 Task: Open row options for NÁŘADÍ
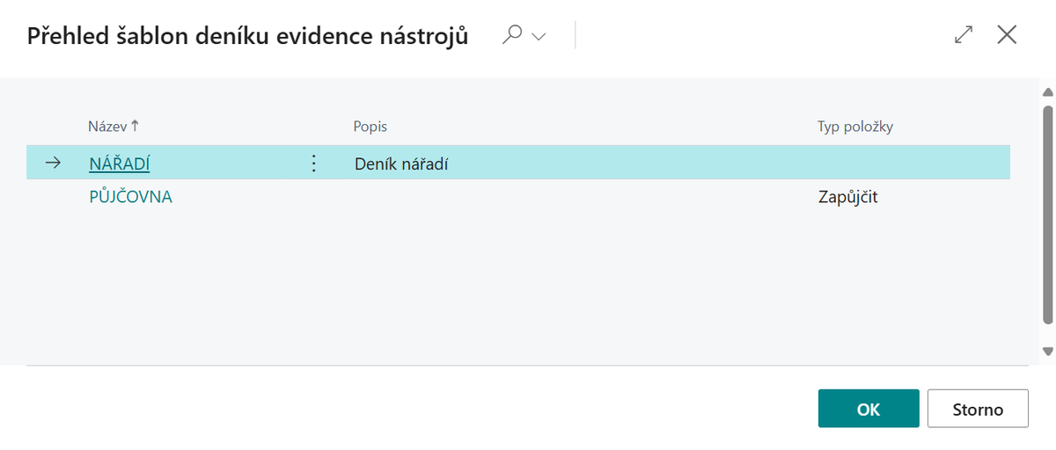(x=313, y=163)
